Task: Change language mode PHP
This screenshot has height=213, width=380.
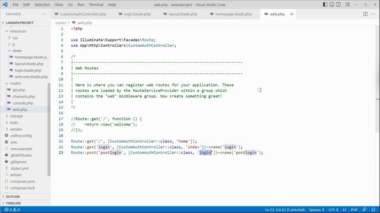Action: tap(354, 209)
